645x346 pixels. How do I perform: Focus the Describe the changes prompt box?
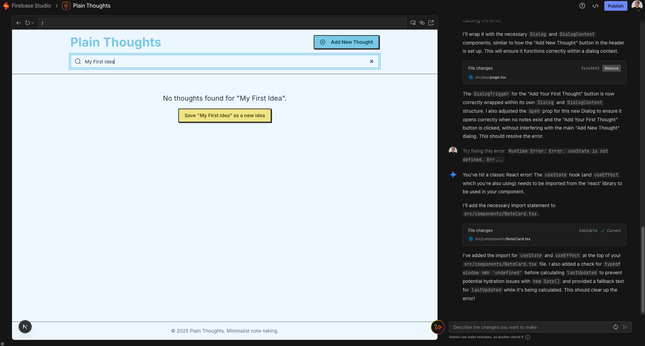531,327
